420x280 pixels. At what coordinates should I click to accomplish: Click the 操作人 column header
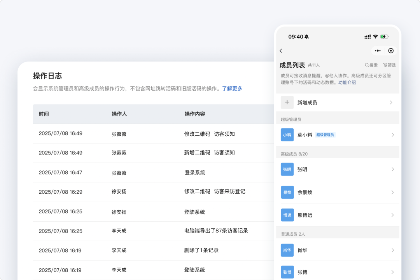119,114
